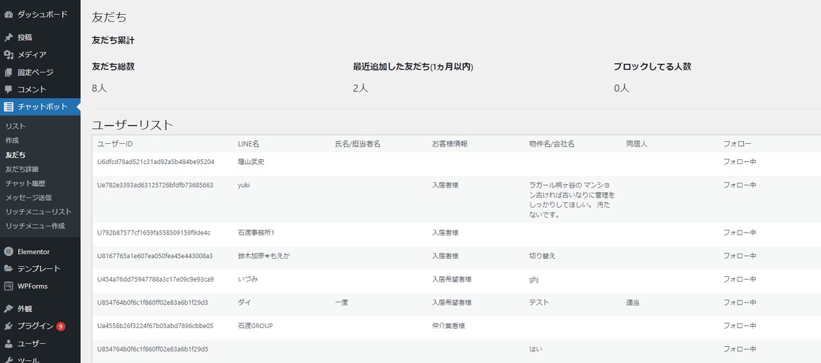Screen dimensions: 821x363
Task: Click the Chatbot (チャットボット) menu icon
Action: 9,107
